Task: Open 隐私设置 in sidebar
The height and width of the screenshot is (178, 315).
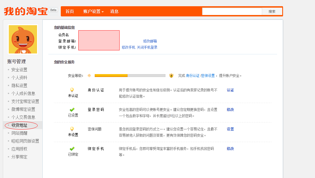Action: pyautogui.click(x=19, y=86)
